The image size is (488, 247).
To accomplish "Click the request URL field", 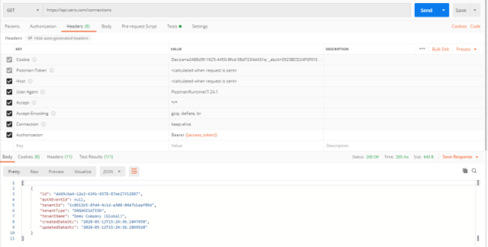I will pos(227,10).
